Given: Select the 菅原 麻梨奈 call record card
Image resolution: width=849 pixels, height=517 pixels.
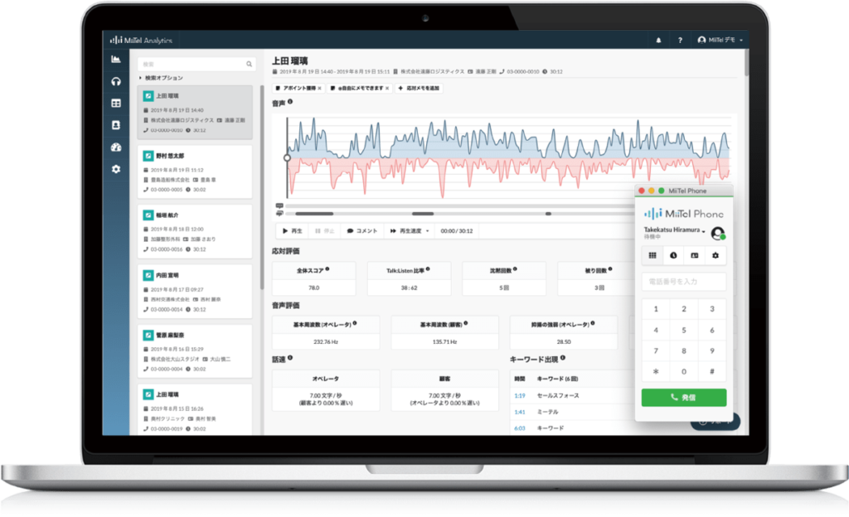Looking at the screenshot, I should [195, 351].
